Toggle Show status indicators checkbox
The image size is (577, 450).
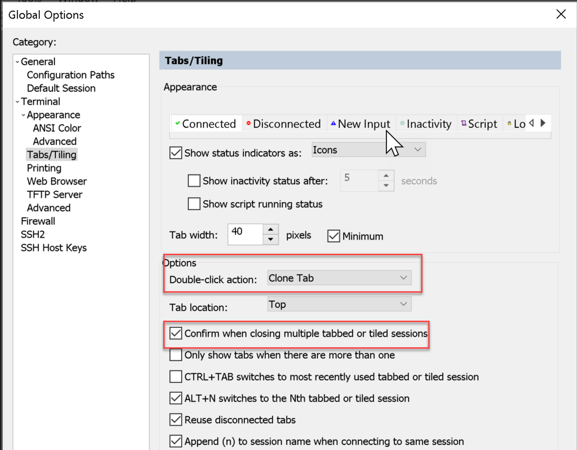176,153
